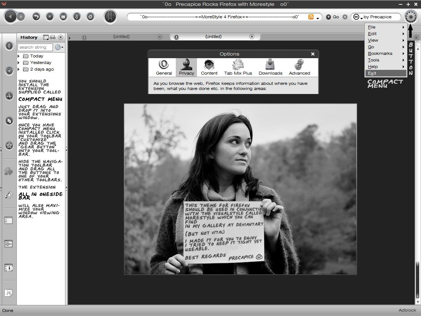
Task: Open the Downloads options pane
Action: pos(270,67)
